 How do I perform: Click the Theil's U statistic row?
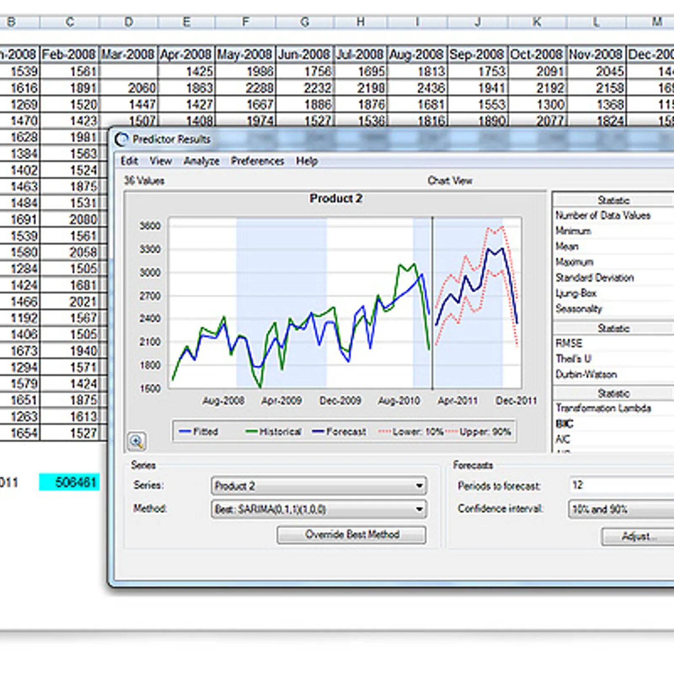613,359
